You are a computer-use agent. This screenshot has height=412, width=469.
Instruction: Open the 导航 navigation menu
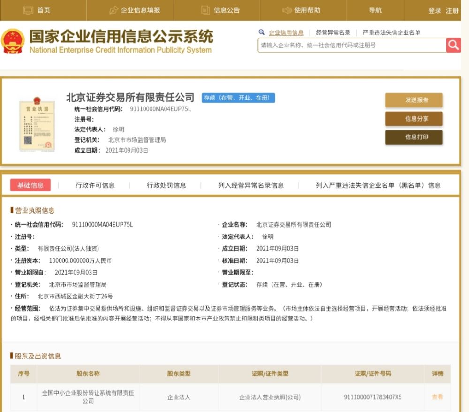point(375,10)
